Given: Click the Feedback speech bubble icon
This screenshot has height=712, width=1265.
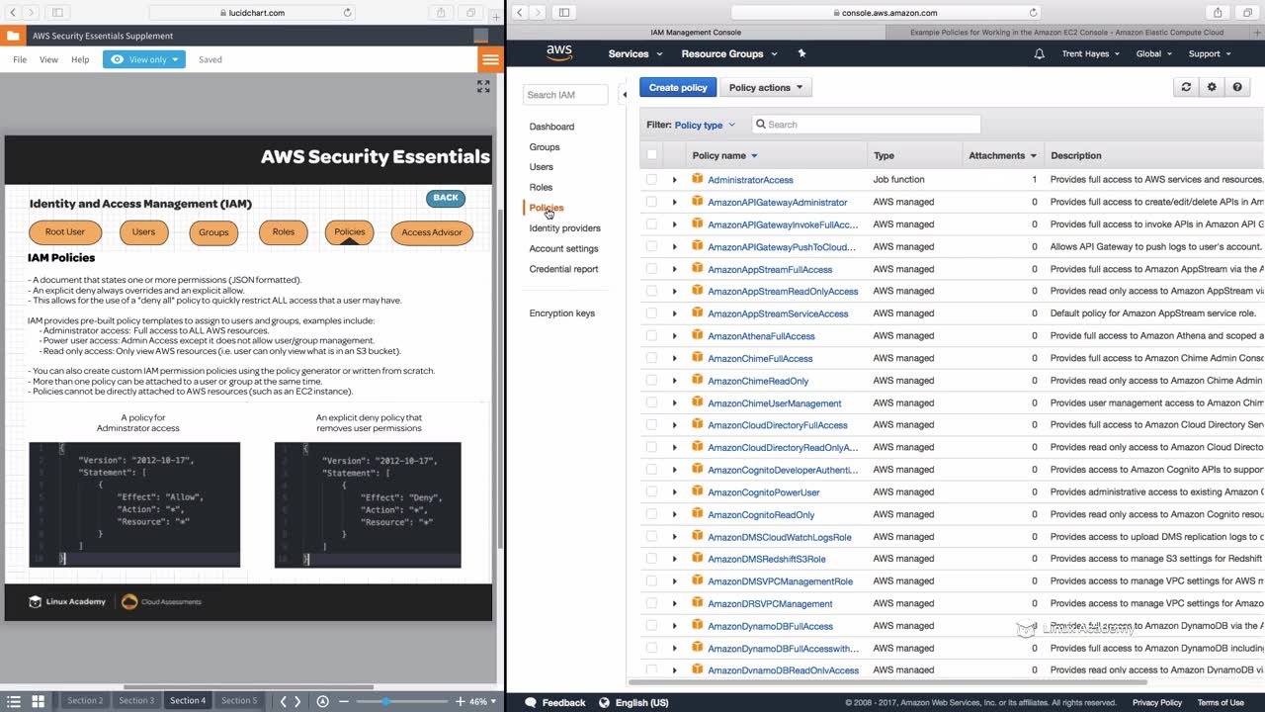Looking at the screenshot, I should coord(531,702).
